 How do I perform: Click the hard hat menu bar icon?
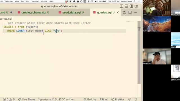(x=78, y=1)
